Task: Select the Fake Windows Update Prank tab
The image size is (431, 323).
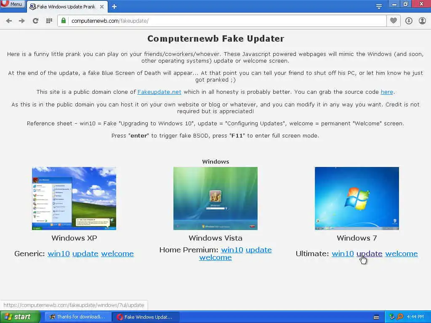Action: [x=66, y=7]
